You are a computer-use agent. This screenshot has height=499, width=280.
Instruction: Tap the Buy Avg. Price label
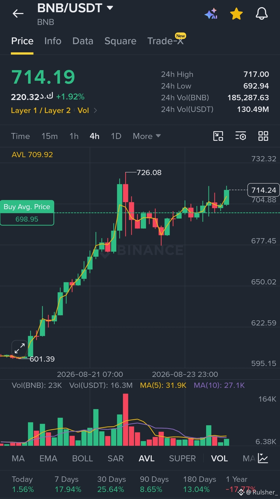pyautogui.click(x=27, y=207)
